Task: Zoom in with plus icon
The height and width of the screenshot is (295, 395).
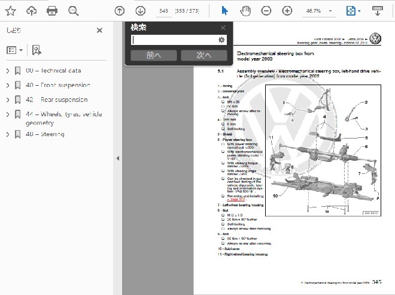Action: (x=287, y=11)
